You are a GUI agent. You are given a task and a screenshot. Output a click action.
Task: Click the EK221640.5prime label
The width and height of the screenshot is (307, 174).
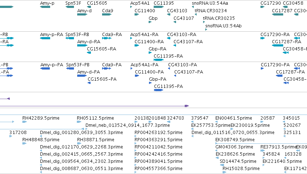[x=282, y=161]
